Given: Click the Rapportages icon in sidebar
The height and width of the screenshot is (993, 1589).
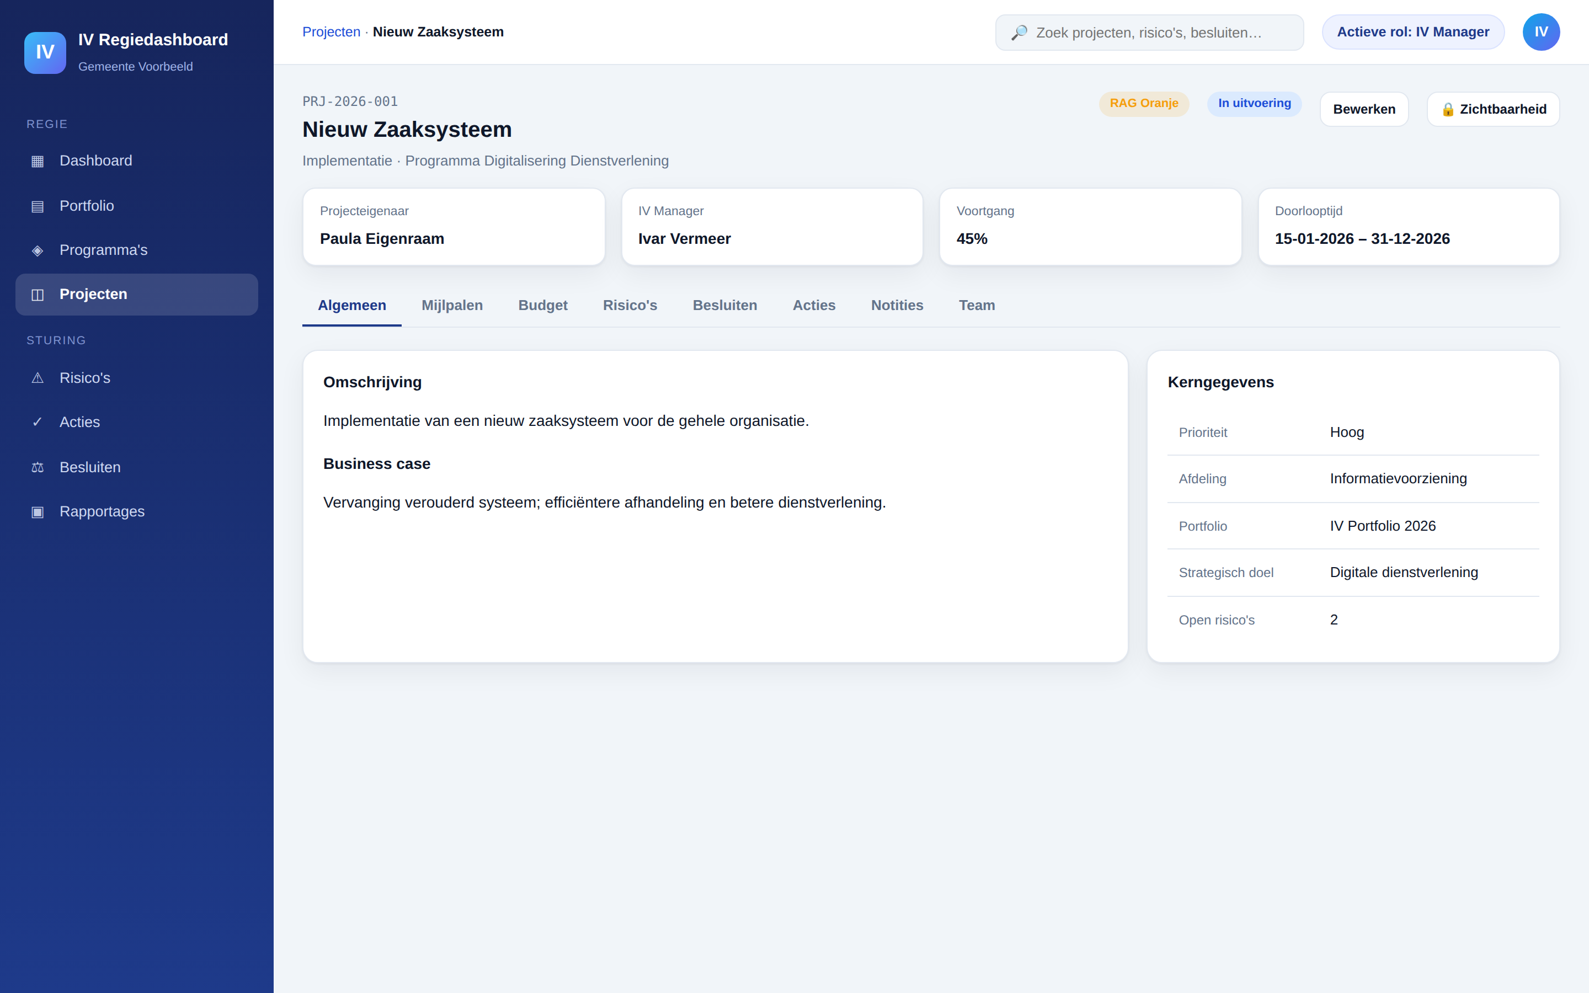Looking at the screenshot, I should pos(38,511).
